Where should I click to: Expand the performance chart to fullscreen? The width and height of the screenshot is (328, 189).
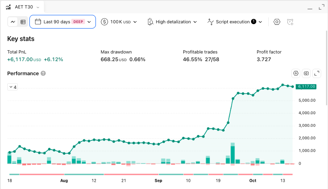(x=317, y=73)
